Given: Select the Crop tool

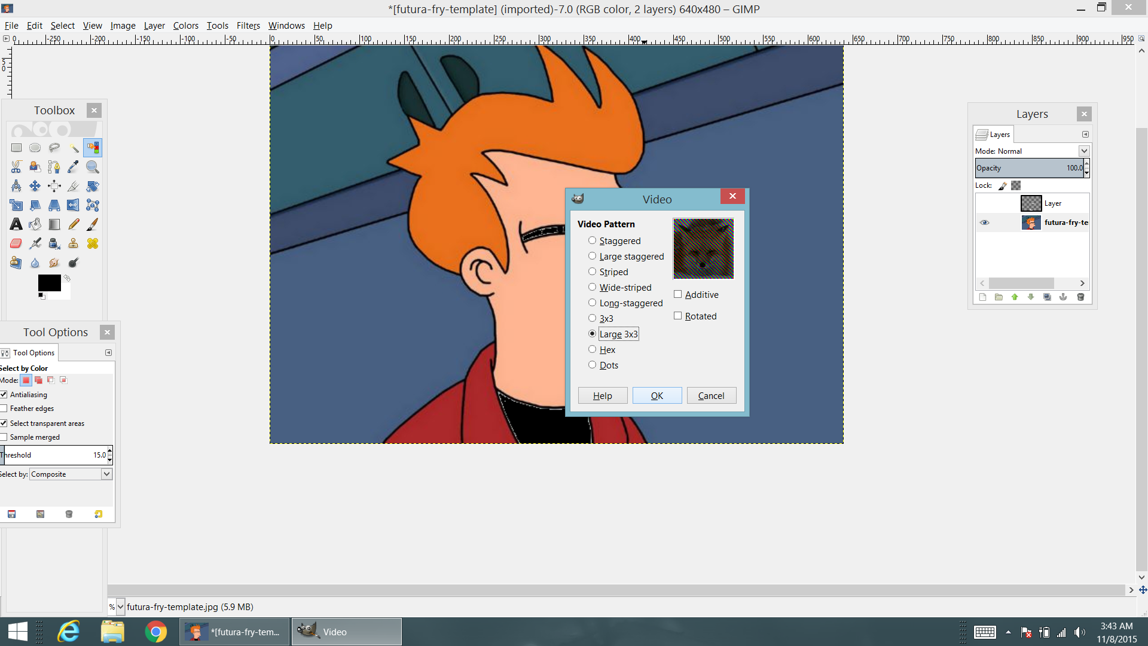Looking at the screenshot, I should (74, 186).
